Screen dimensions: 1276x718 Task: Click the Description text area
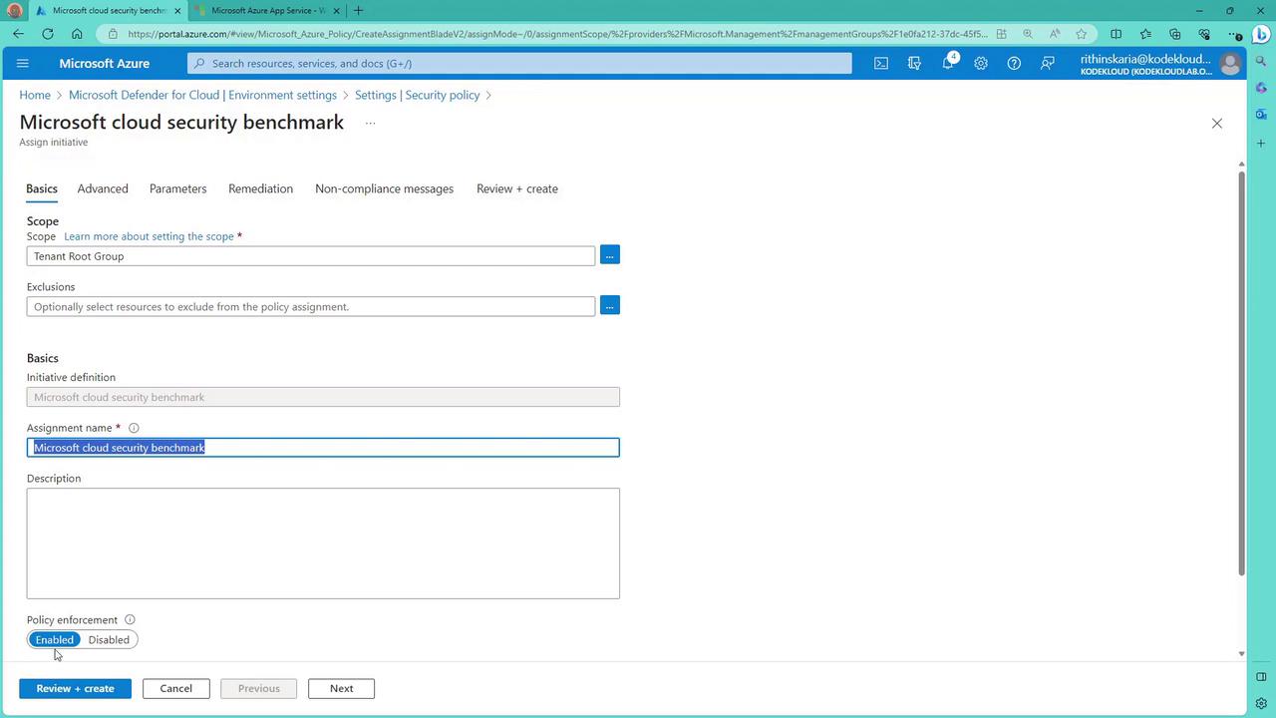pyautogui.click(x=323, y=543)
